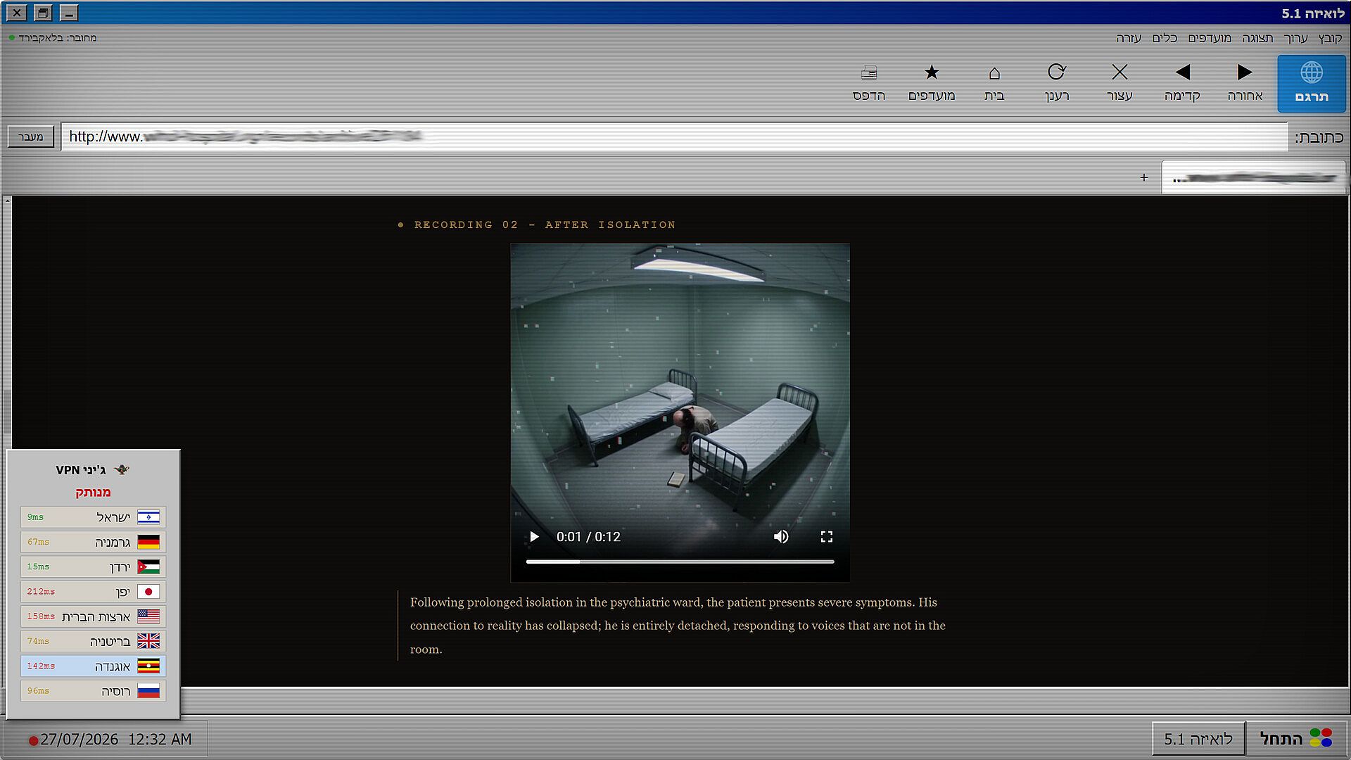
Task: Reload page with the רענן icon
Action: pyautogui.click(x=1057, y=83)
